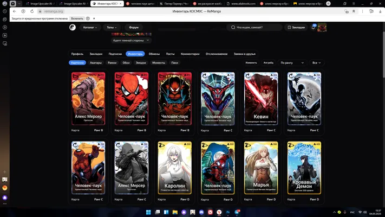Screen dimensions: 385x217
Task: Click the Изменить button
Action: coord(251,63)
